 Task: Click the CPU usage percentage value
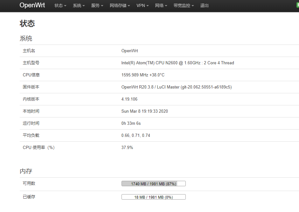(127, 147)
